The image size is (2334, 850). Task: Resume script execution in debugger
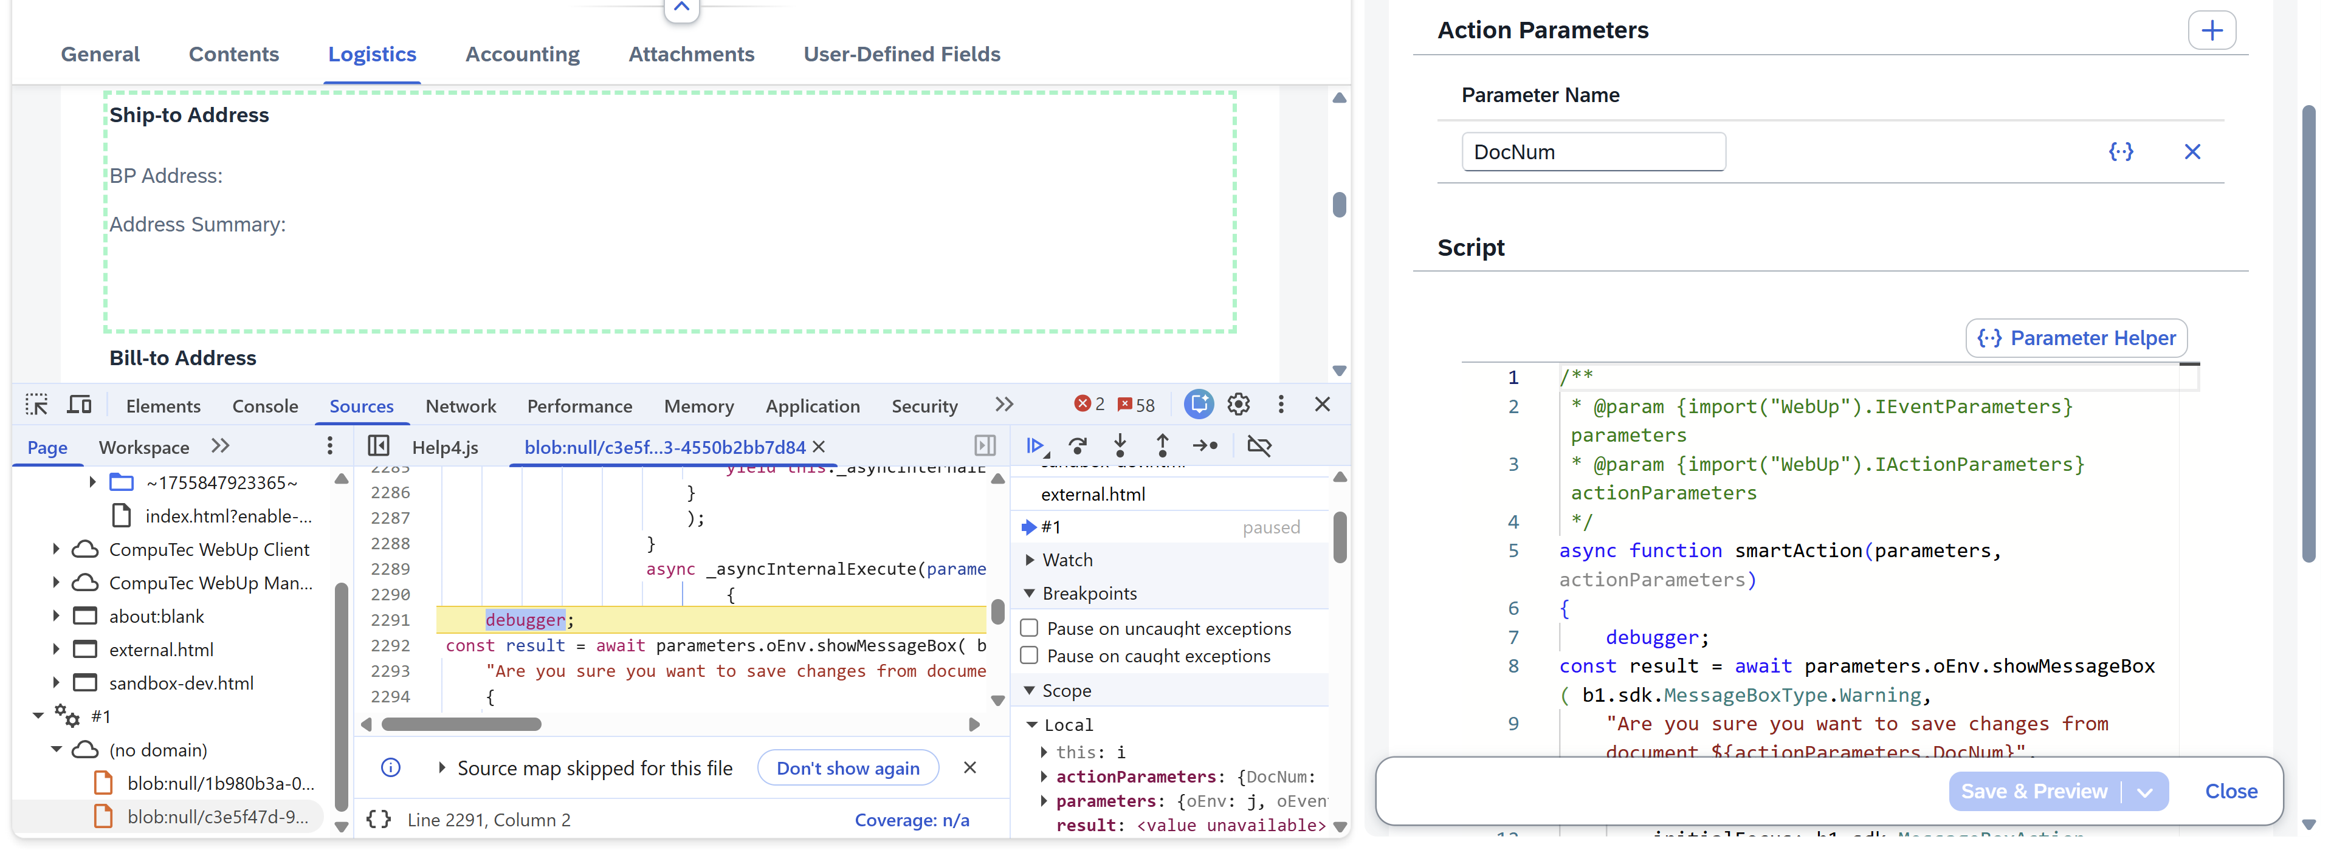1036,446
